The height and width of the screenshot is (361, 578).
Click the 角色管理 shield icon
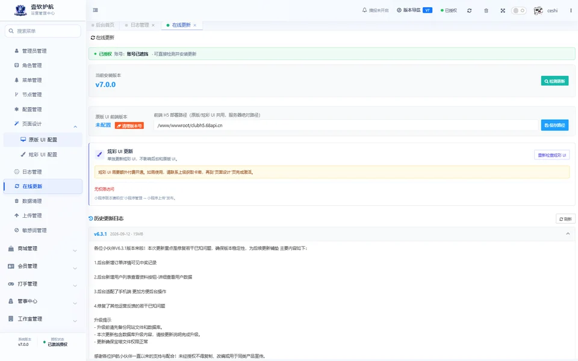(x=16, y=65)
